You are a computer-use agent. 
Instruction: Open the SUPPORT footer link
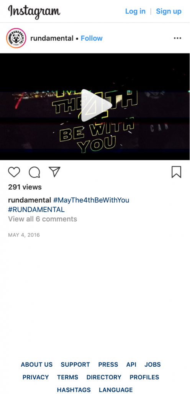pos(75,365)
